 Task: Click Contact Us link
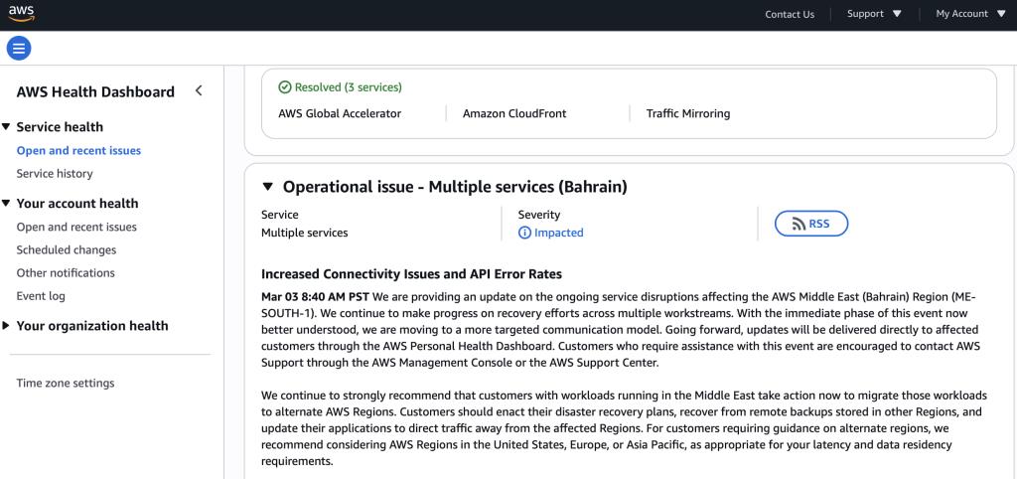[x=790, y=14]
